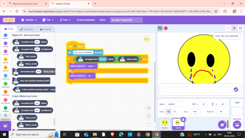Image resolution: width=245 pixels, height=138 pixels.
Task: Tick the Mean_words reporter checkbox
Action: coord(14,64)
